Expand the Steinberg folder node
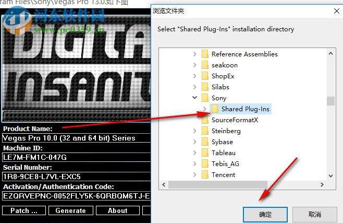This screenshot has height=223, width=343. pyautogui.click(x=194, y=131)
